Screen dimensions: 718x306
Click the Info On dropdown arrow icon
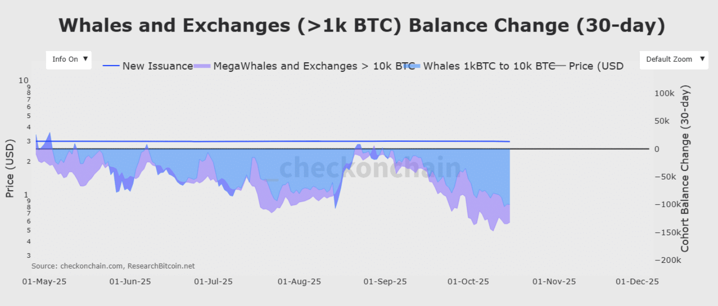click(x=85, y=59)
